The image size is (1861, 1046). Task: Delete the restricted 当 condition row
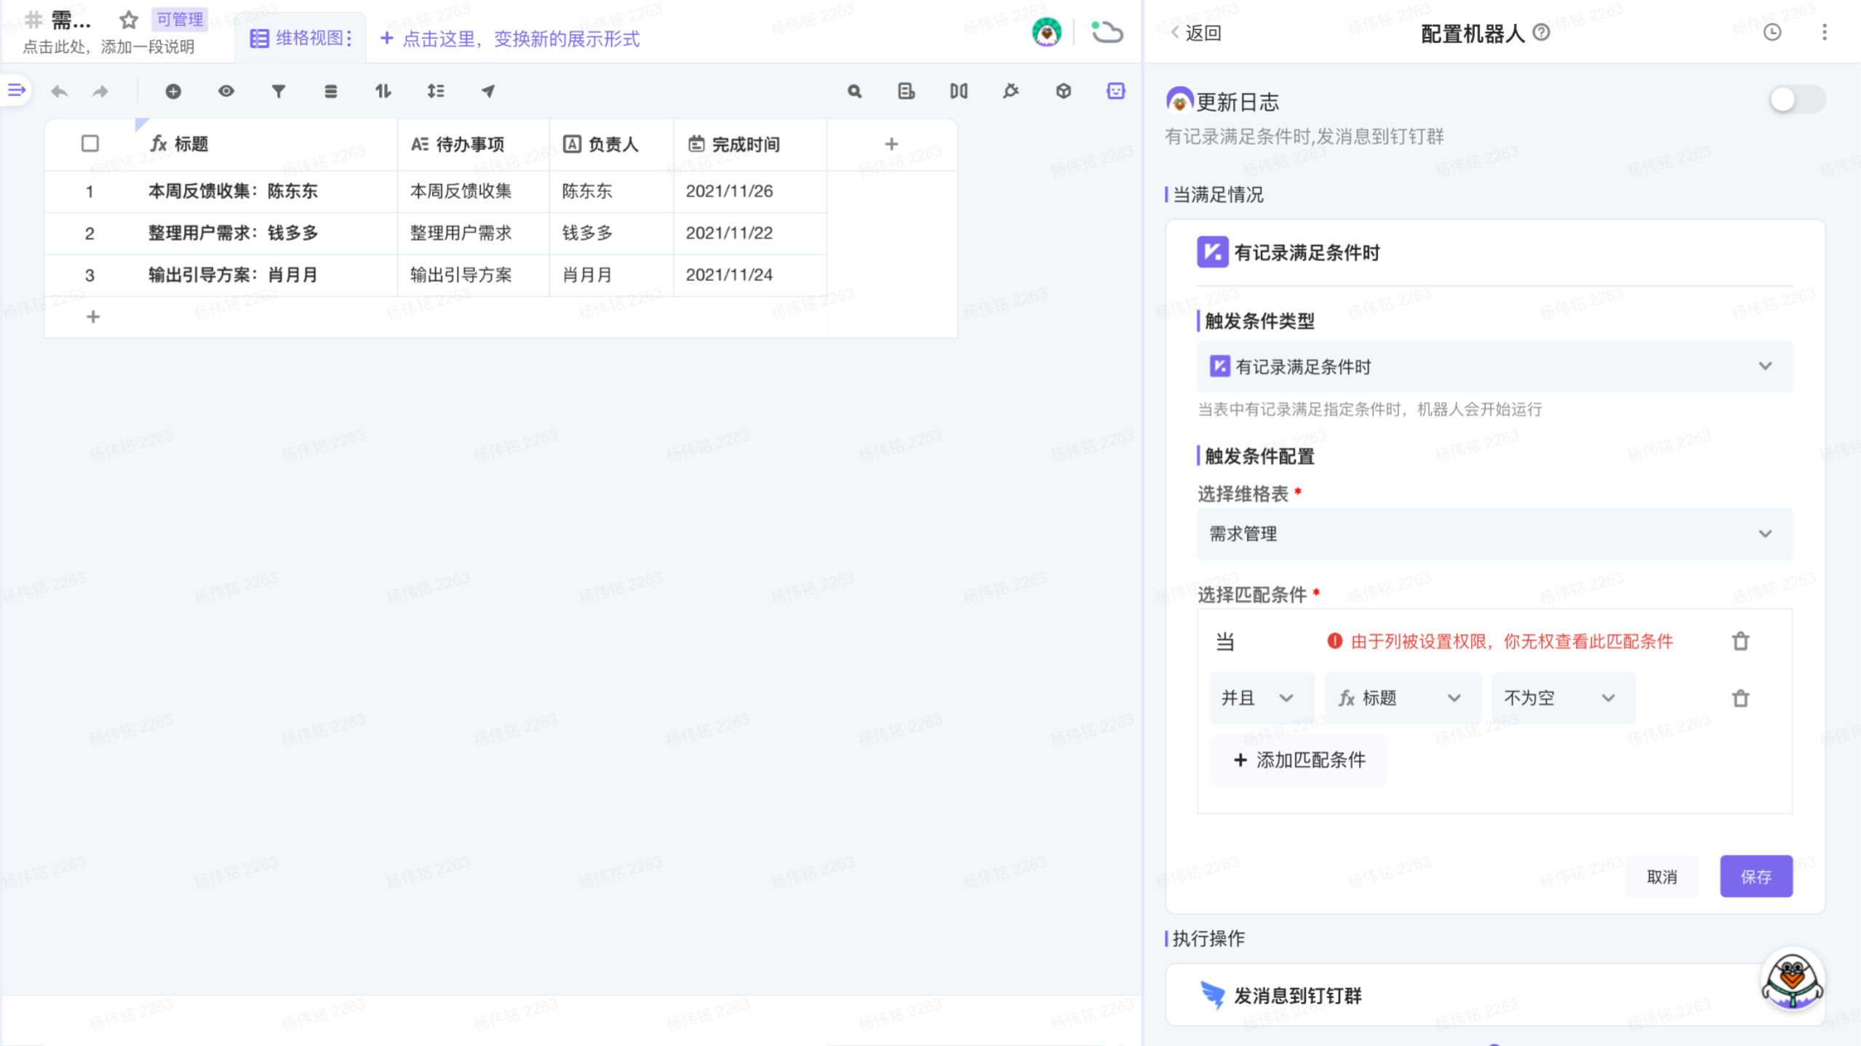coord(1741,642)
